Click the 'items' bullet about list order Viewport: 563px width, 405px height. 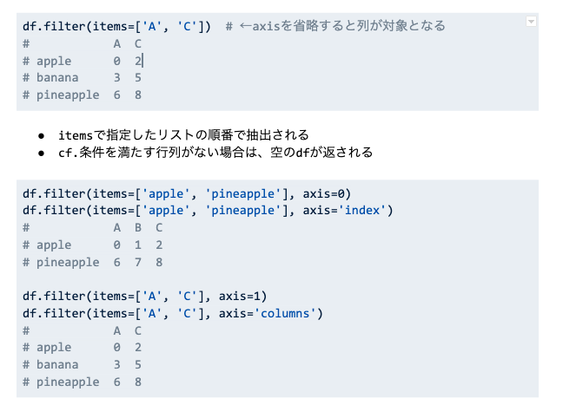coord(183,135)
